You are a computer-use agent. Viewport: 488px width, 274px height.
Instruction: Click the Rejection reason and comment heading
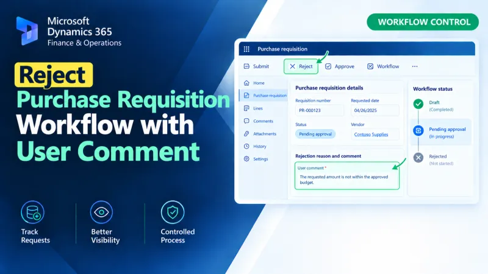pos(328,156)
